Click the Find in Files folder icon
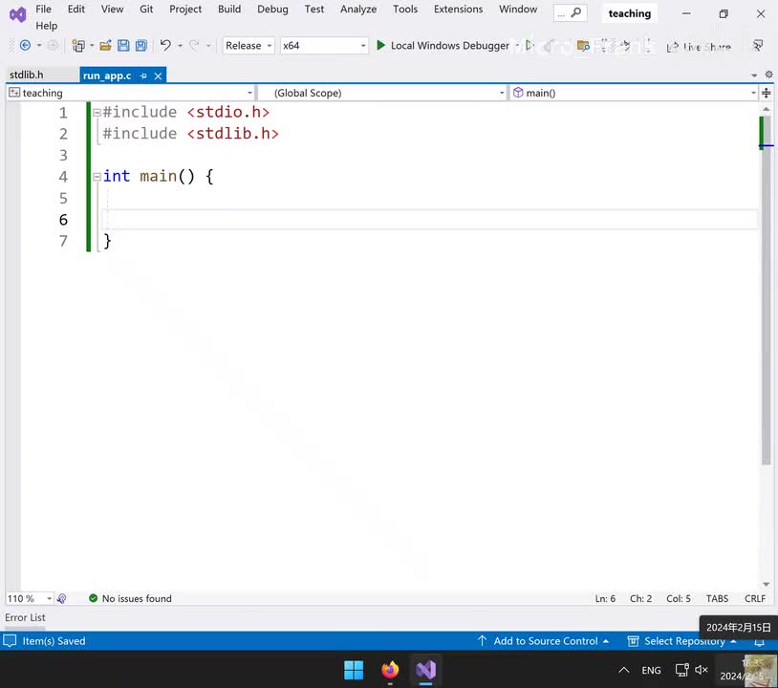 (583, 46)
